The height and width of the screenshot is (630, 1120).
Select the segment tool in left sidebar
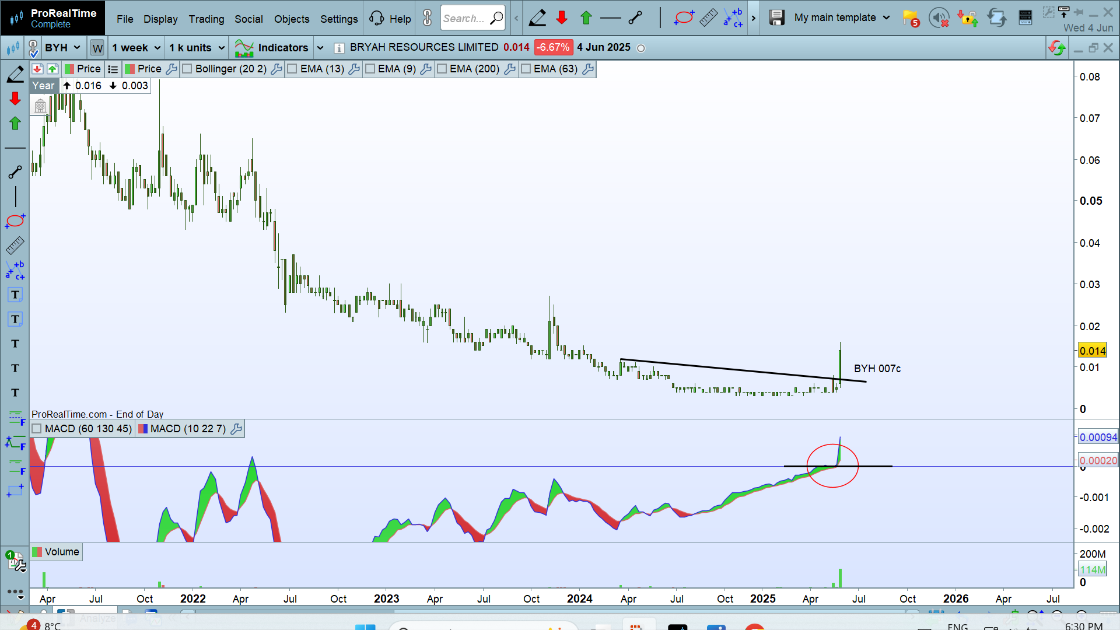(15, 172)
